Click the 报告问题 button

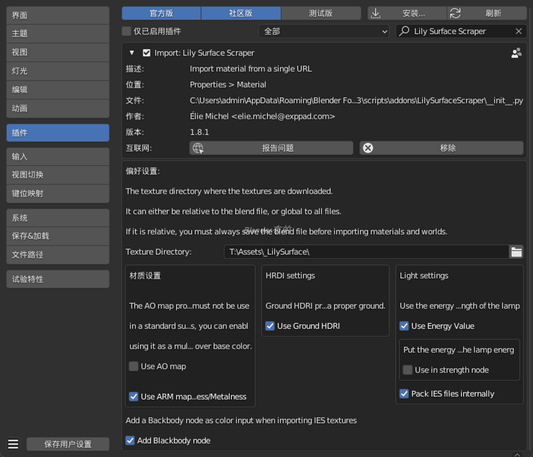click(271, 148)
